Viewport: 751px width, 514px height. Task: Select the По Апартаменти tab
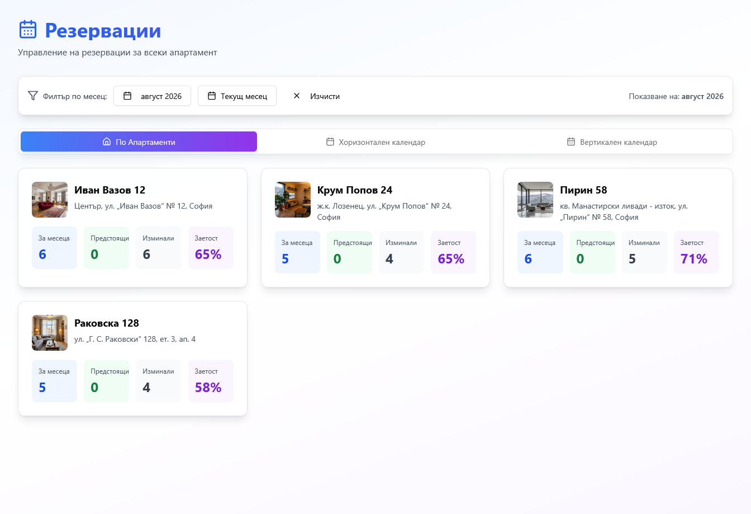pyautogui.click(x=139, y=142)
